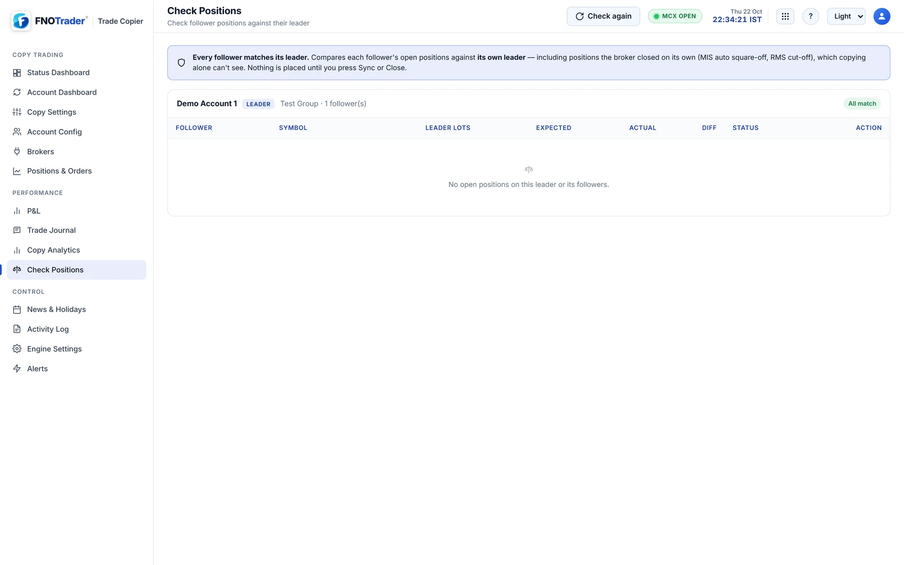Screen dimensions: 904x565
Task: Click the Check again button
Action: click(x=603, y=16)
